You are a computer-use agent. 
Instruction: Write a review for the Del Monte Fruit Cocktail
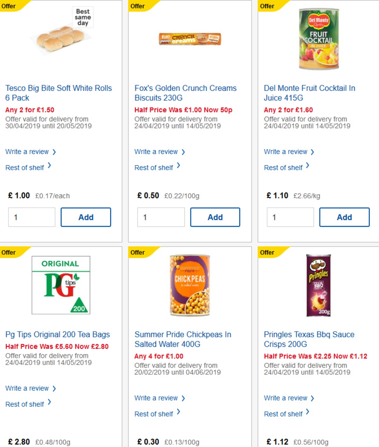[x=286, y=152]
